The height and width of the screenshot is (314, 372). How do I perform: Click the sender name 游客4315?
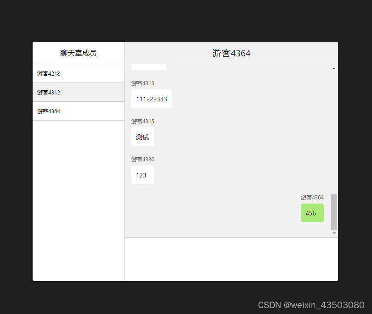pos(143,121)
